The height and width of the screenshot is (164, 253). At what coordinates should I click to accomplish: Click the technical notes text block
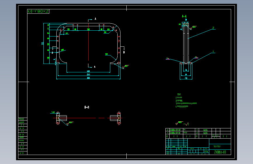(186, 100)
